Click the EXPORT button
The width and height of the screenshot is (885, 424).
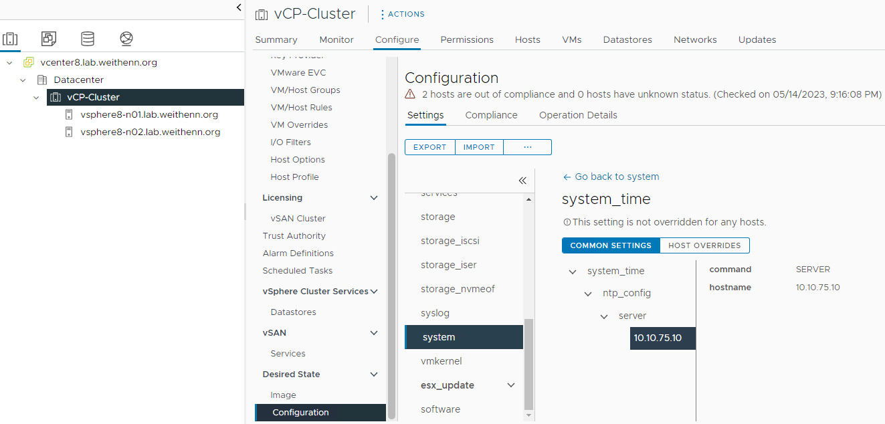[x=430, y=147]
